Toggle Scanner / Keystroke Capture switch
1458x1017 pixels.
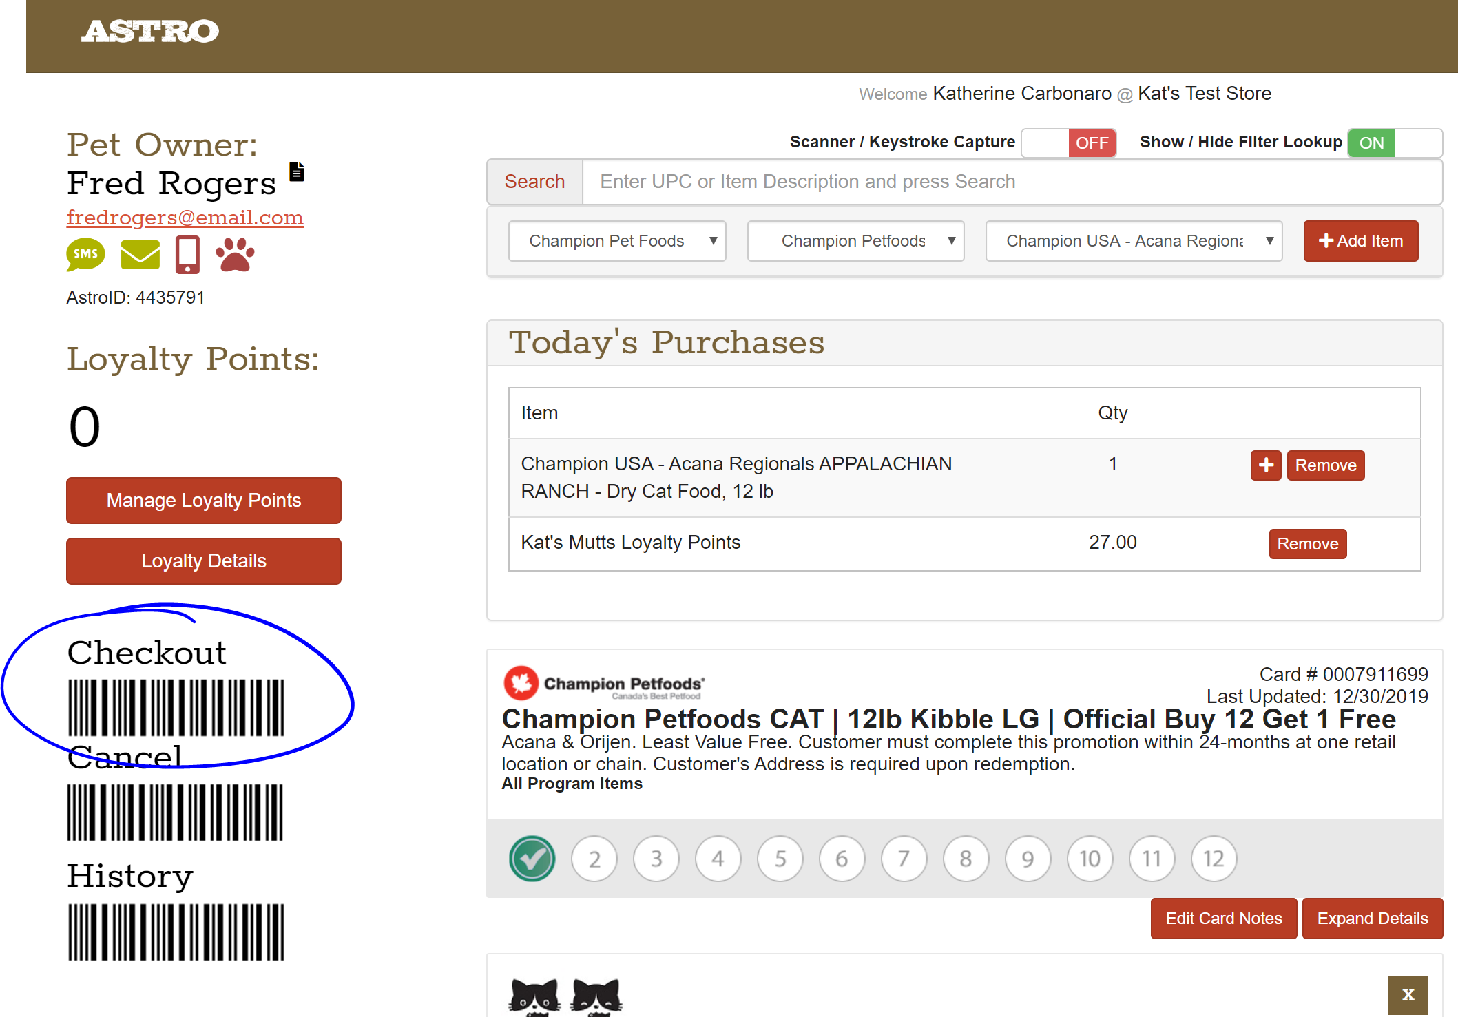pos(1068,143)
